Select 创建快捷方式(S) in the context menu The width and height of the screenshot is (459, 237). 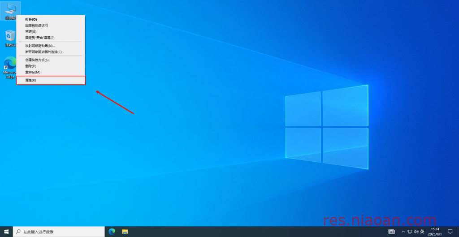pos(37,60)
